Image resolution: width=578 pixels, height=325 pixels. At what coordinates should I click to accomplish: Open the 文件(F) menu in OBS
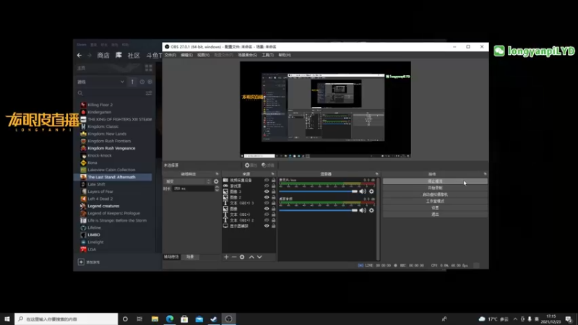tap(171, 55)
